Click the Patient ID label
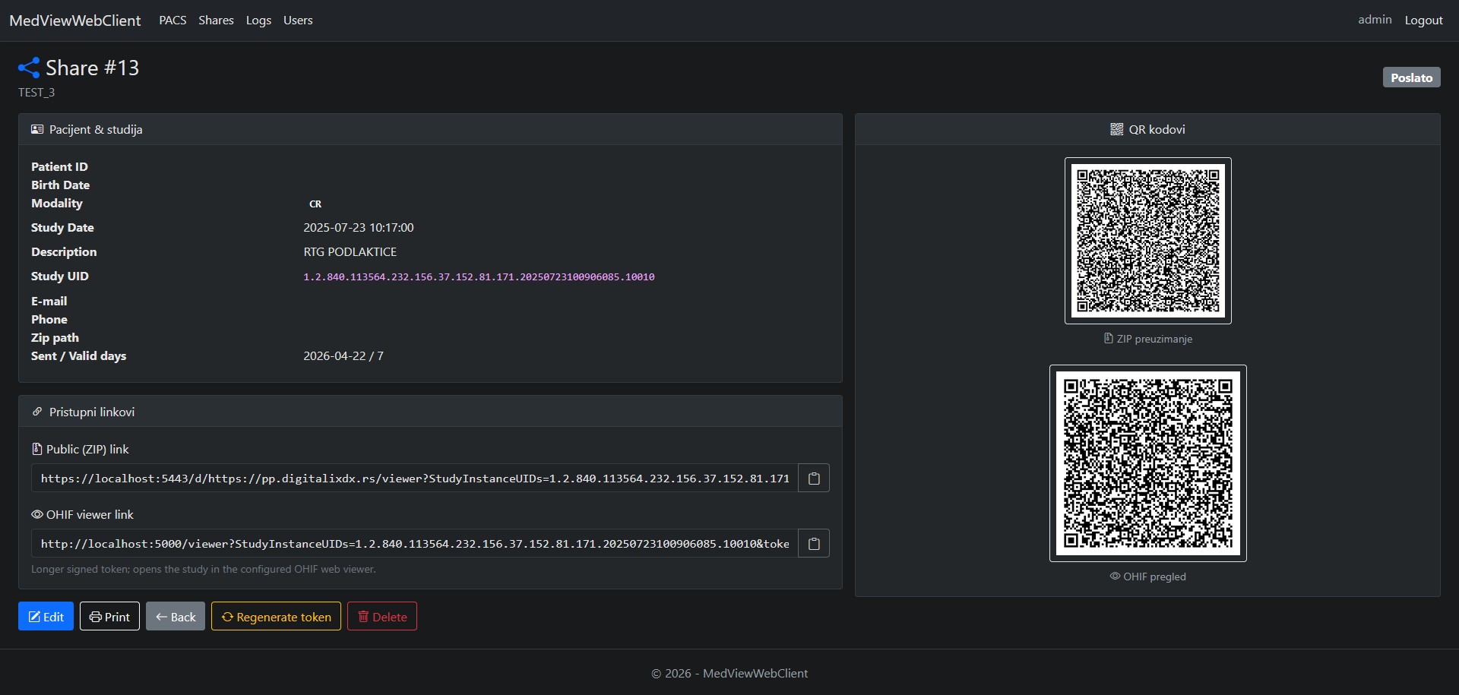The height and width of the screenshot is (695, 1459). coord(59,166)
